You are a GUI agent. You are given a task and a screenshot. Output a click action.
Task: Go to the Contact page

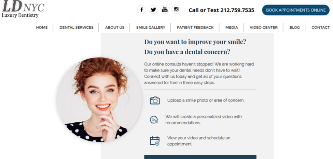click(320, 28)
